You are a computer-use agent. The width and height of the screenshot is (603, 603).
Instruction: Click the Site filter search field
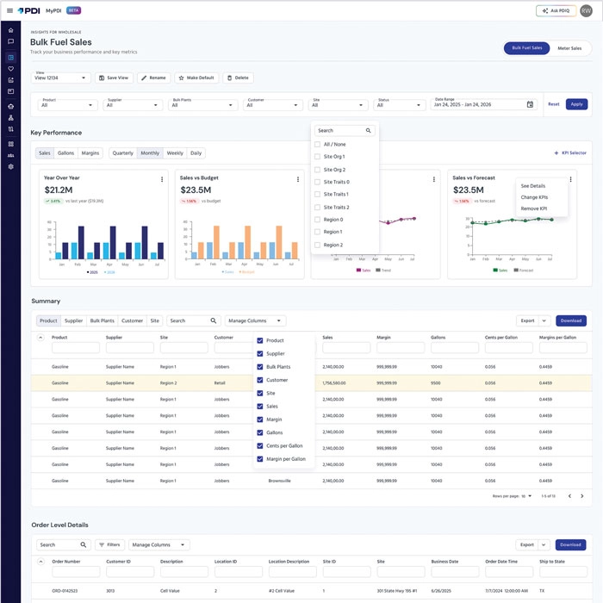tap(345, 130)
